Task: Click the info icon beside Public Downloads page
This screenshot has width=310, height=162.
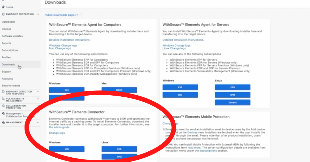Action: [81, 15]
